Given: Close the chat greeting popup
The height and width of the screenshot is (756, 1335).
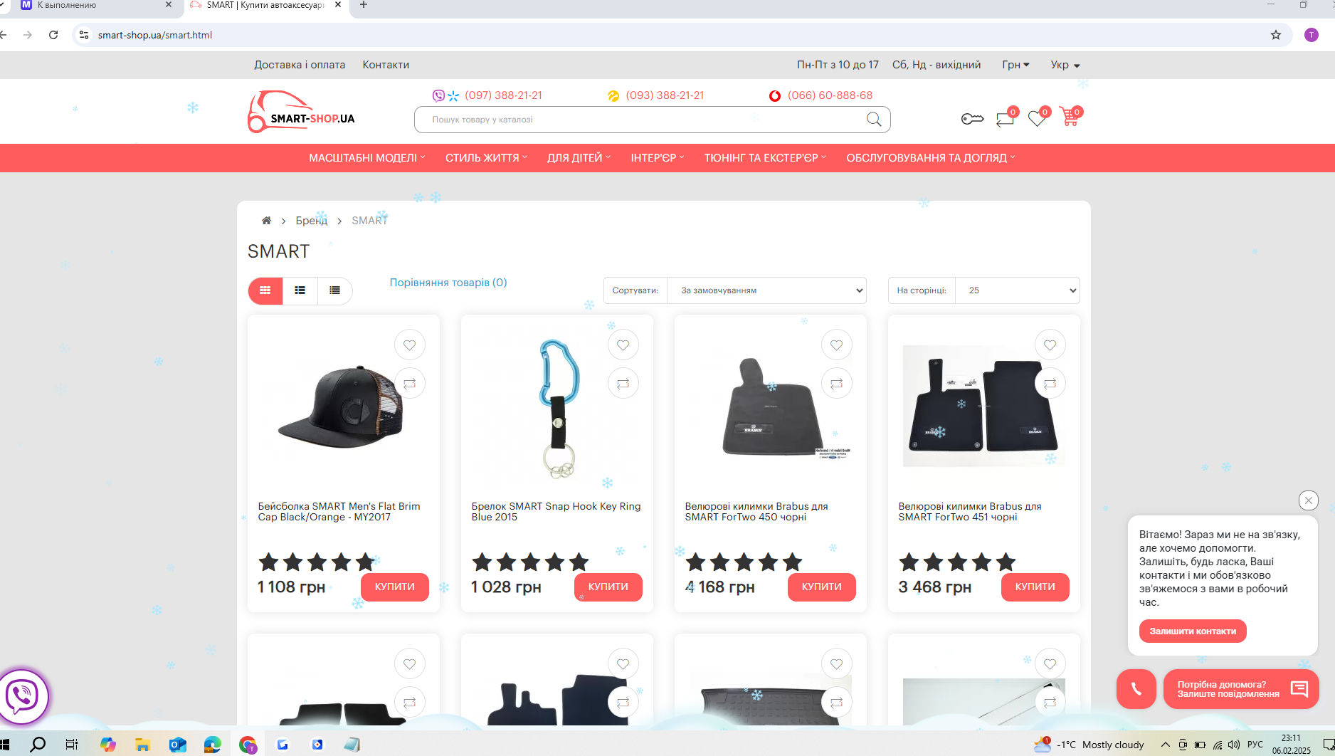Looking at the screenshot, I should pos(1309,500).
